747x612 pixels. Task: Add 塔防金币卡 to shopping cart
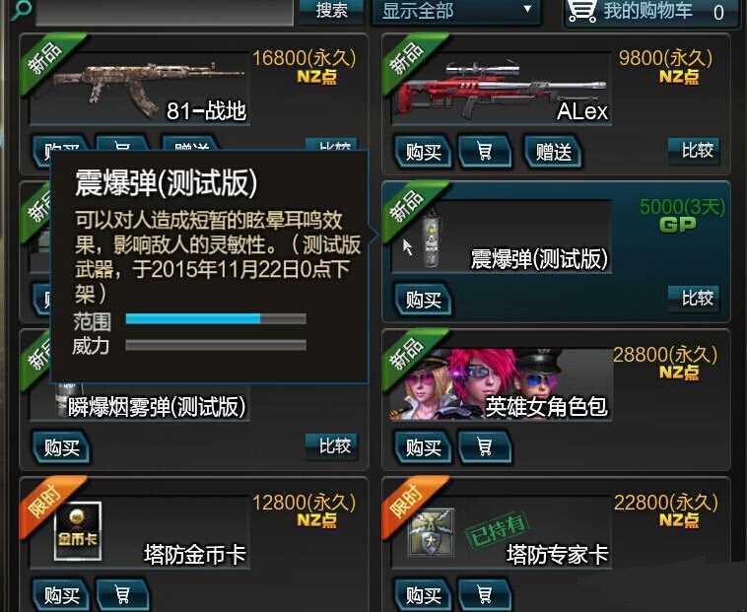122,594
